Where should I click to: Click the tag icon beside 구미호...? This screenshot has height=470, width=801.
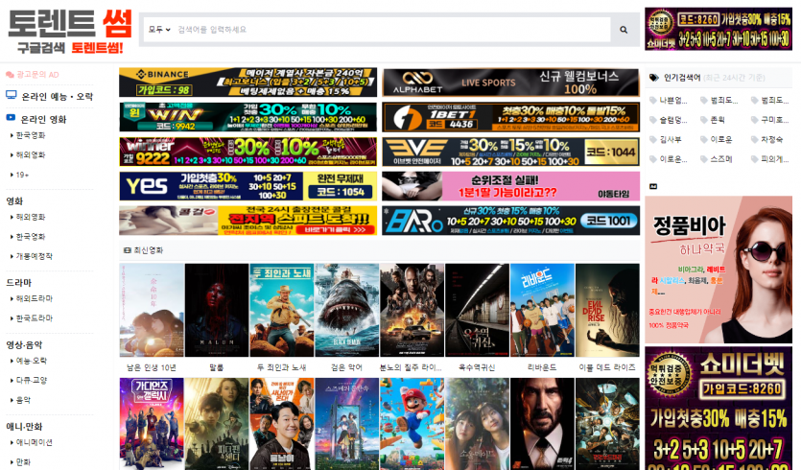[755, 120]
